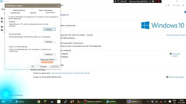This screenshot has height=104, width=186.
Task: Open battery status tray icon
Action: coord(157,101)
